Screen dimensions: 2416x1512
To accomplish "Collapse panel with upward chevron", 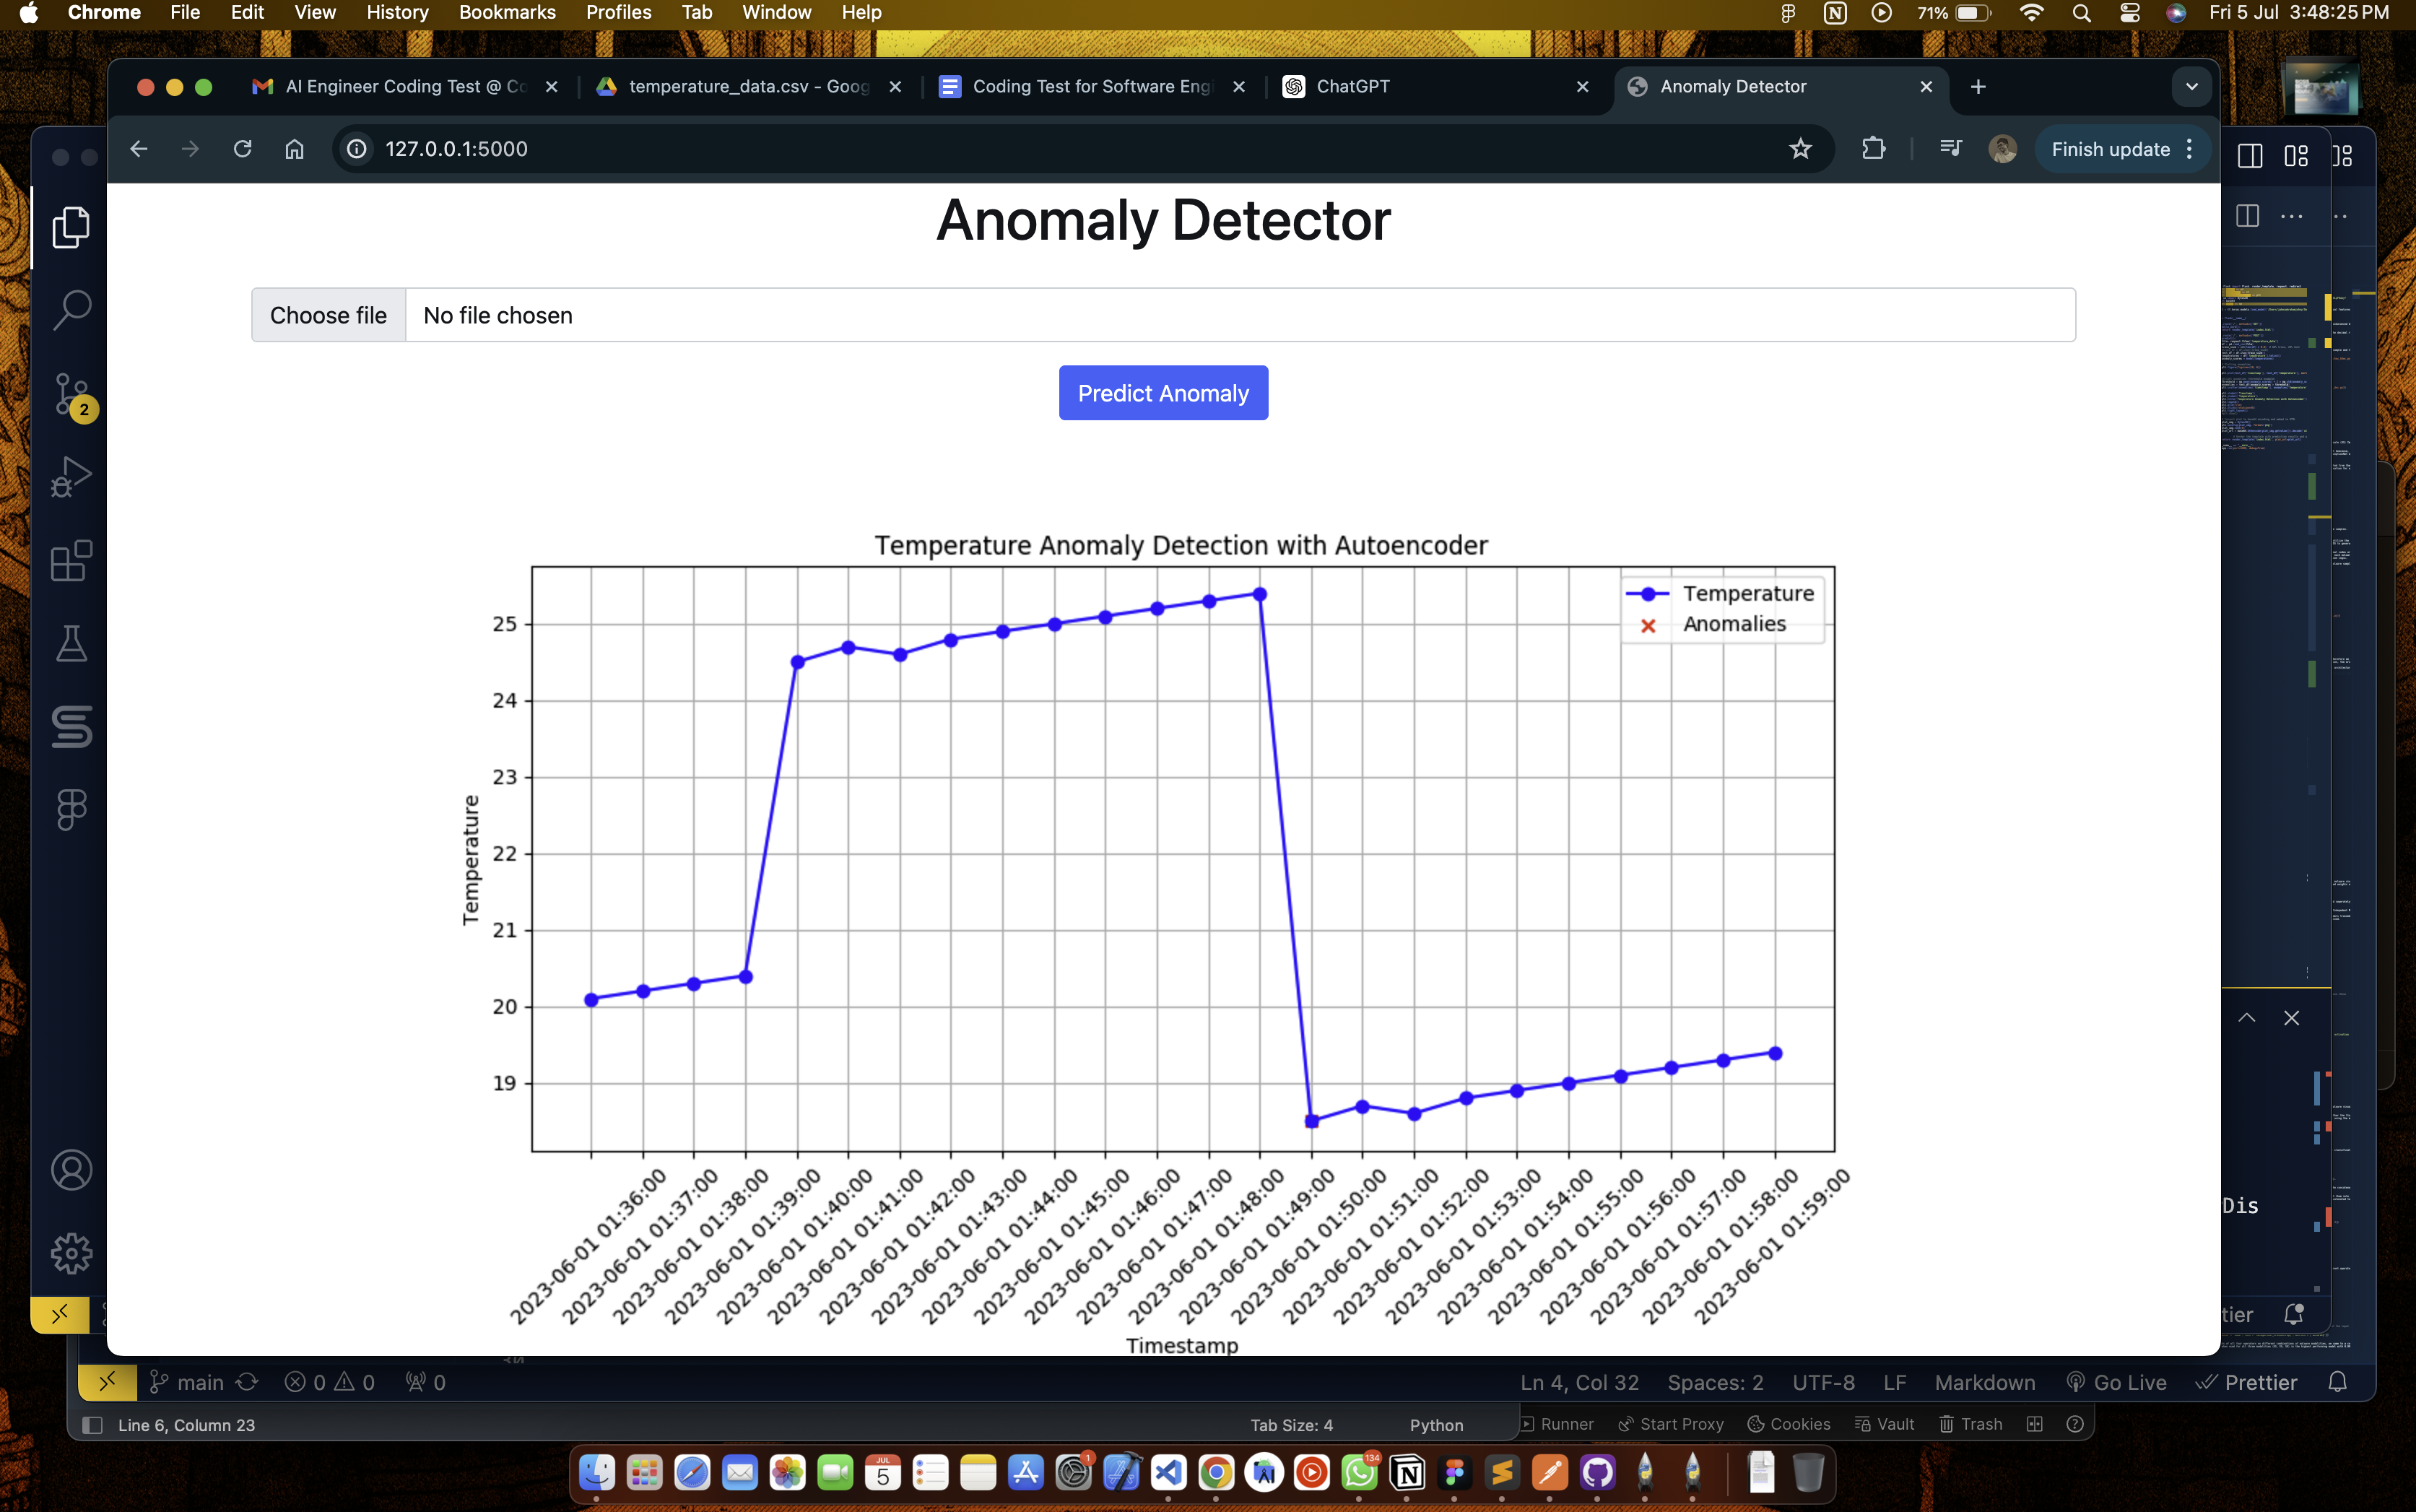I will tap(2246, 1018).
